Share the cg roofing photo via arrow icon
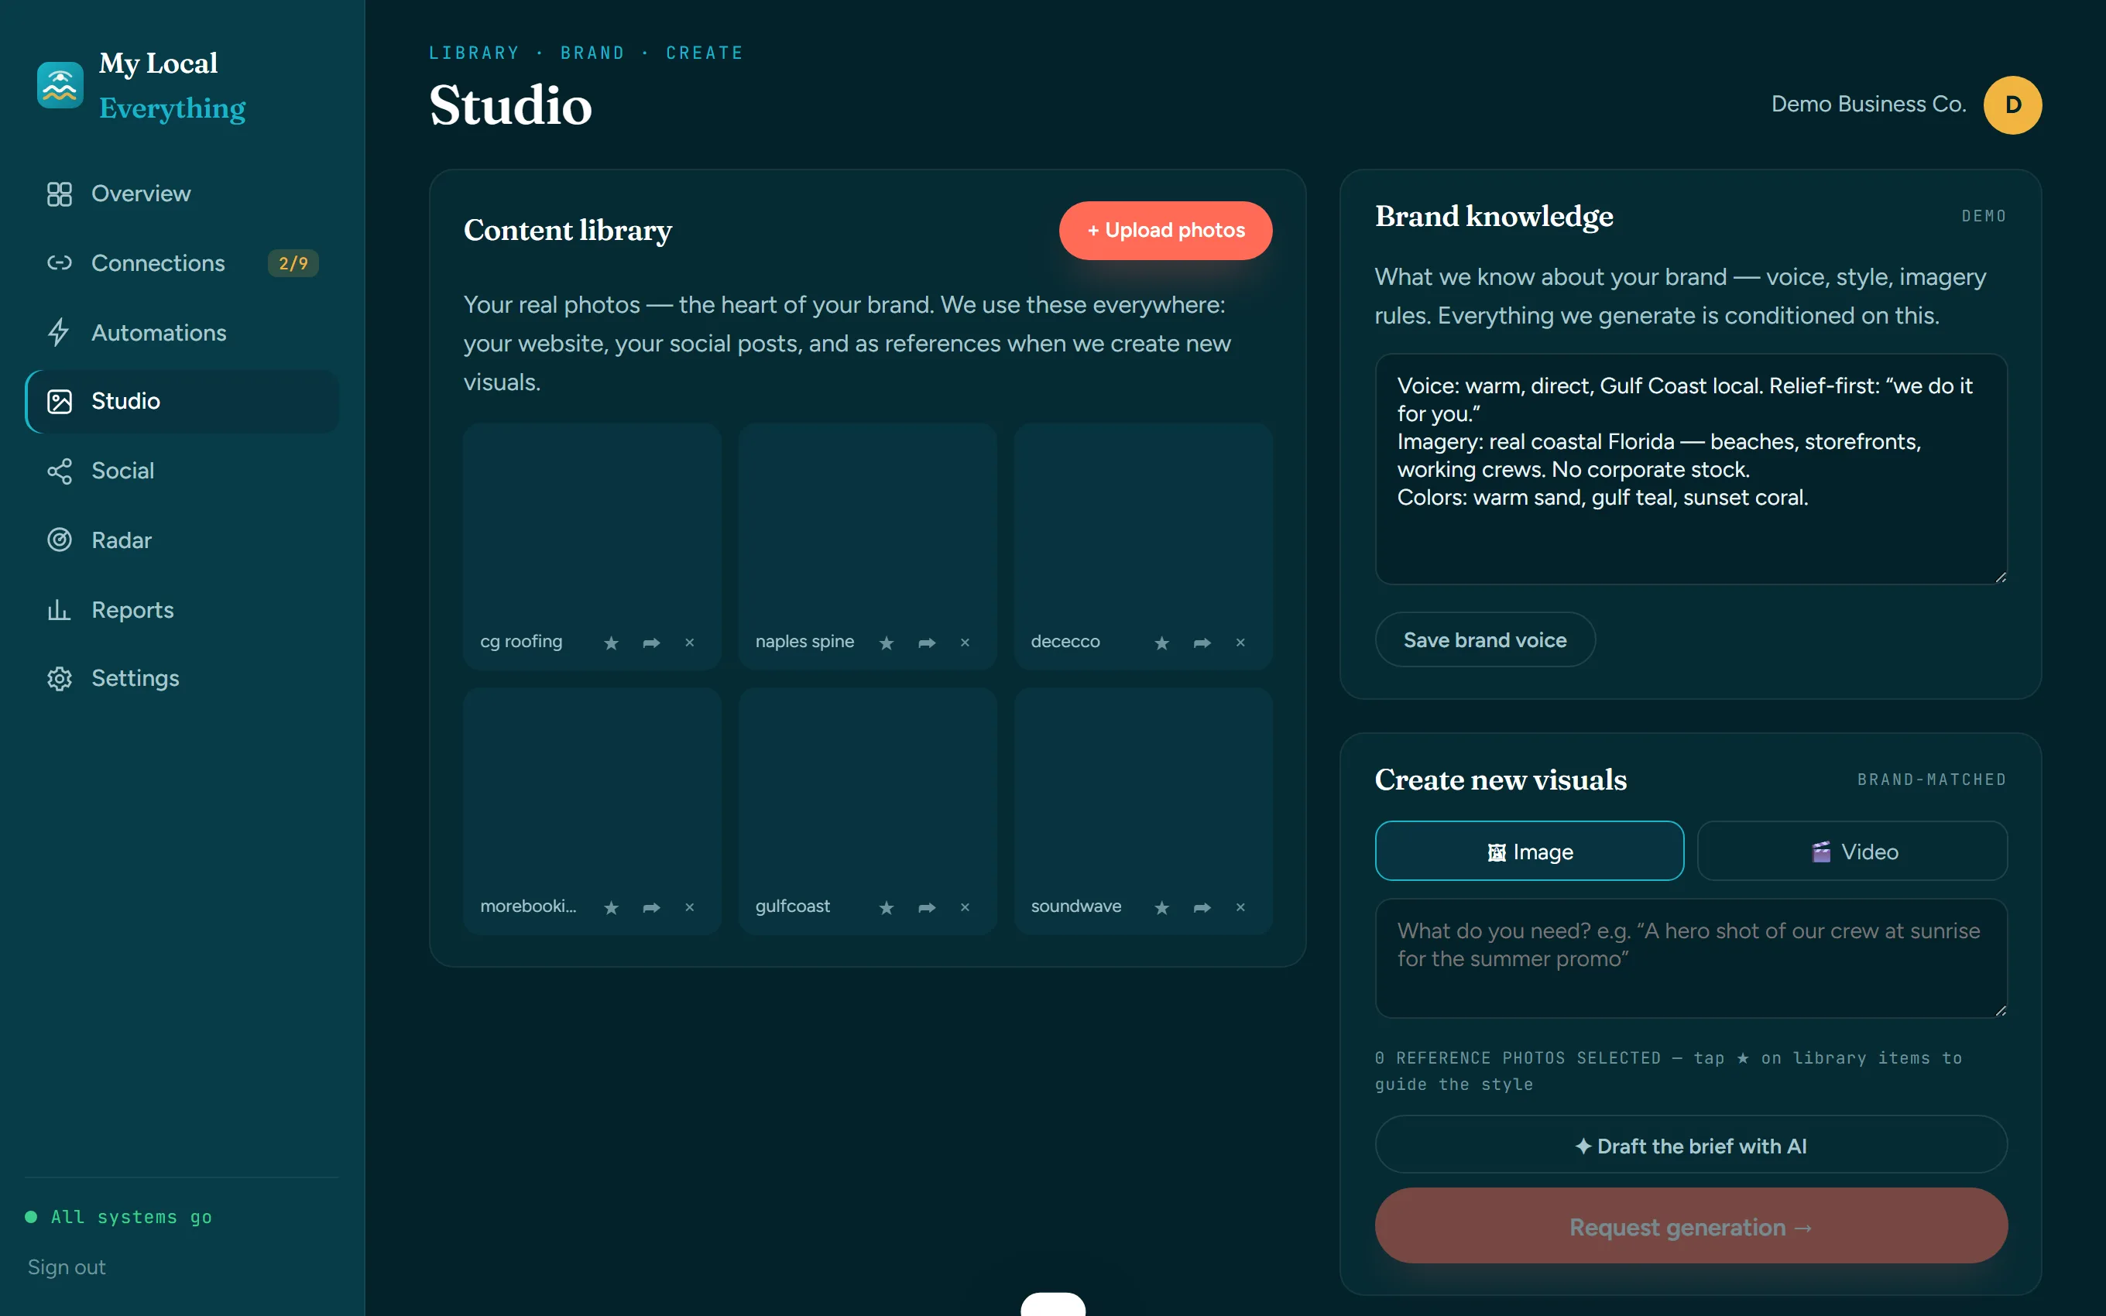Image resolution: width=2106 pixels, height=1316 pixels. click(651, 643)
